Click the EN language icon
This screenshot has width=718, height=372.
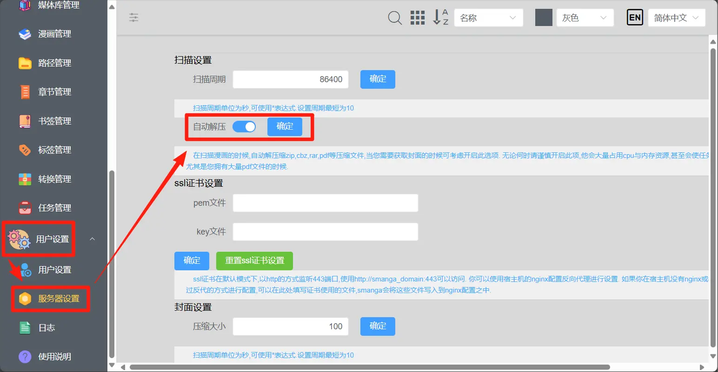pos(635,18)
